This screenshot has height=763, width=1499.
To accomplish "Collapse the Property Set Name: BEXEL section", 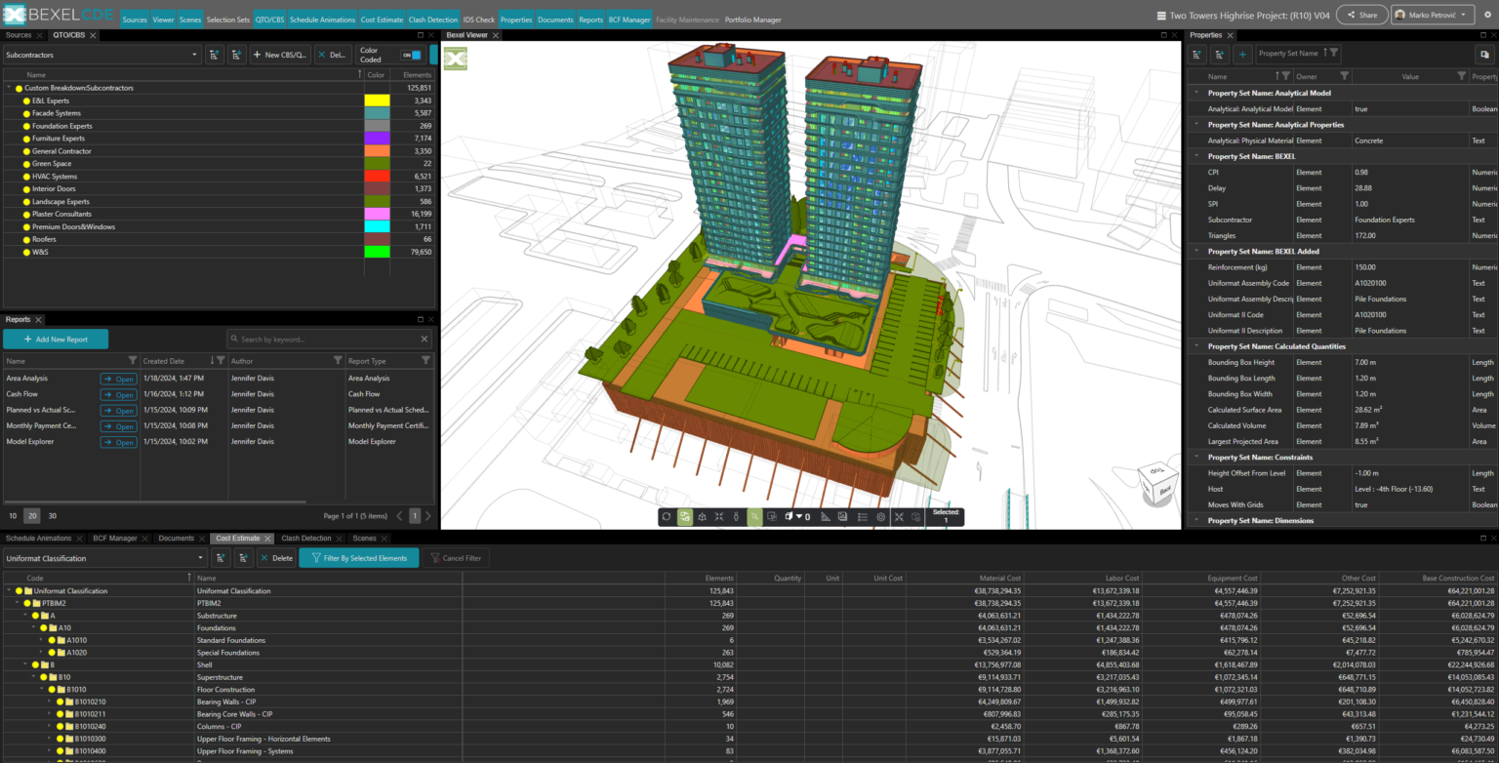I will (x=1195, y=155).
